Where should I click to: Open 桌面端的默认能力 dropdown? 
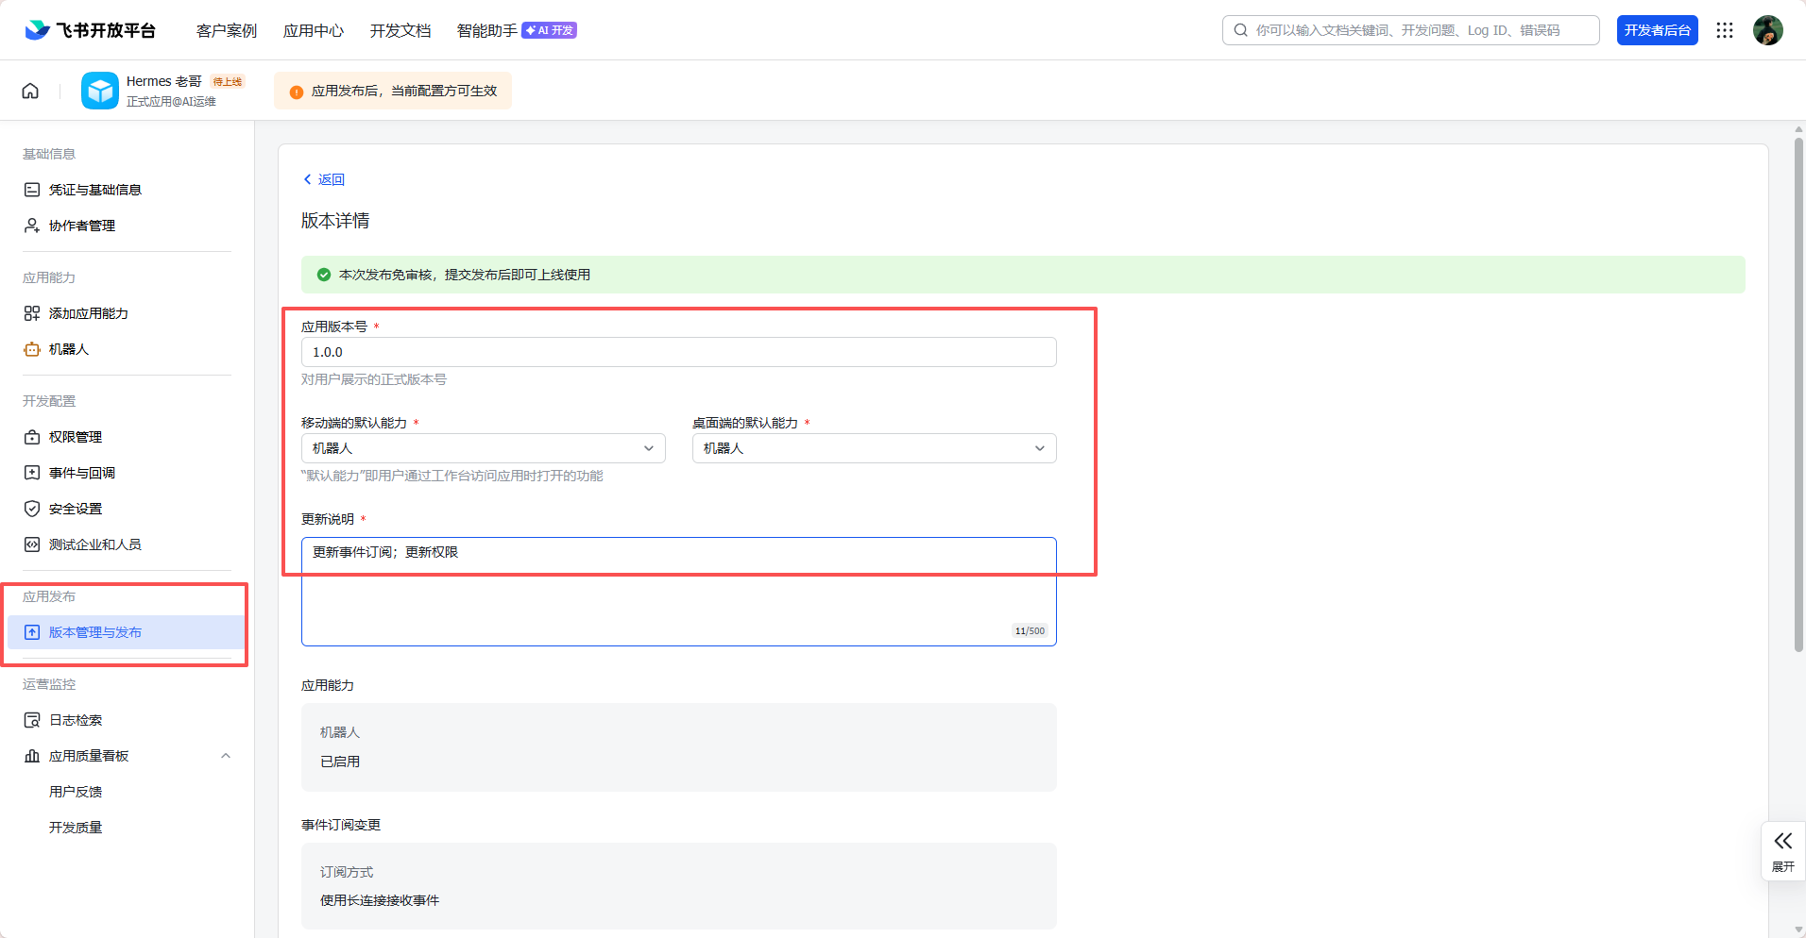pyautogui.click(x=875, y=448)
